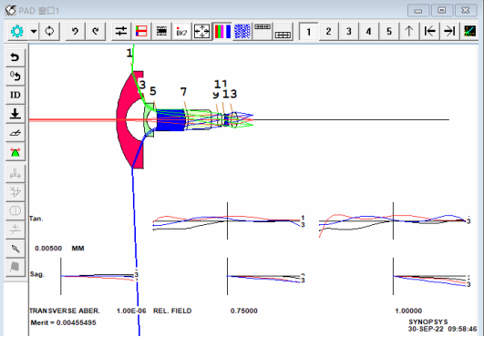Click the greyed wireframe cube icon in sidebar
This screenshot has height=337, width=484.
[15, 192]
